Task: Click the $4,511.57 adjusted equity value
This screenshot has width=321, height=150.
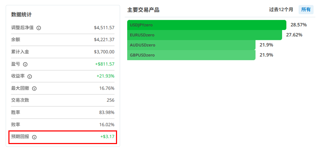Action: 104,28
